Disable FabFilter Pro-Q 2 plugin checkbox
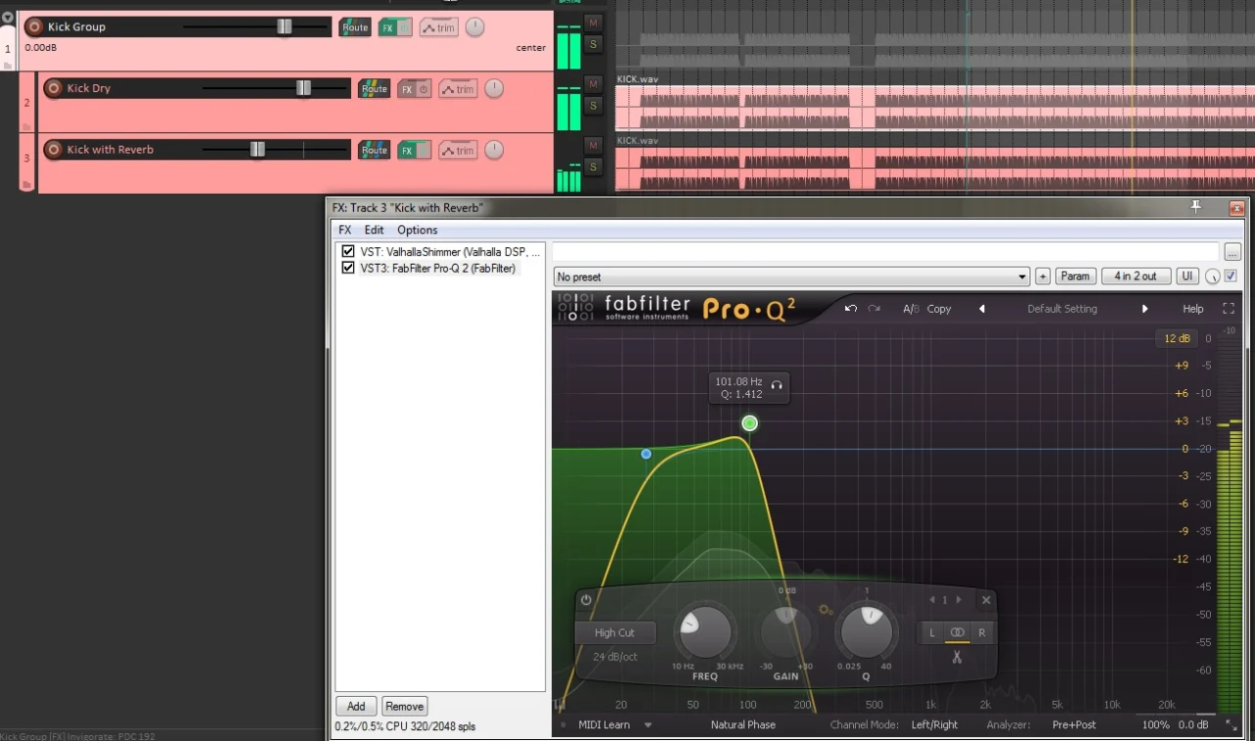This screenshot has height=741, width=1255. point(348,268)
